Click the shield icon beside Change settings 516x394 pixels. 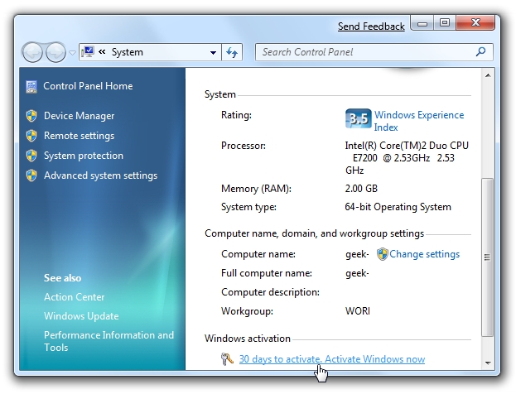[x=382, y=254]
